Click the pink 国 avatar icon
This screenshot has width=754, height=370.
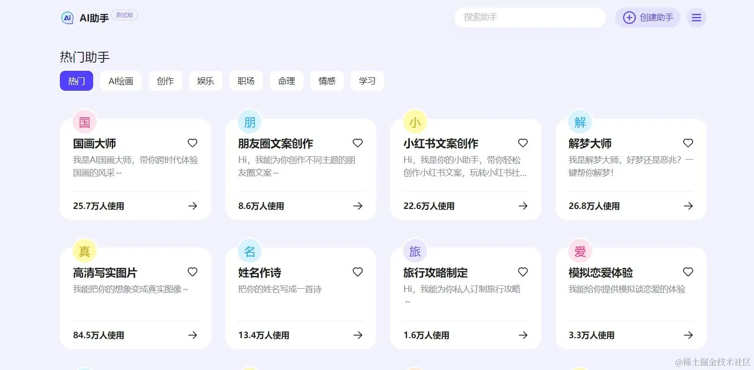85,122
